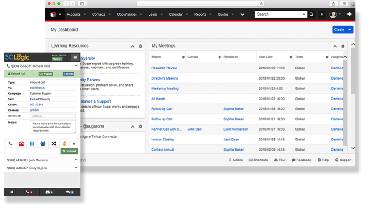This screenshot has width=388, height=220.
Task: Click the Jeff Bell contact link
Action: 34,110
